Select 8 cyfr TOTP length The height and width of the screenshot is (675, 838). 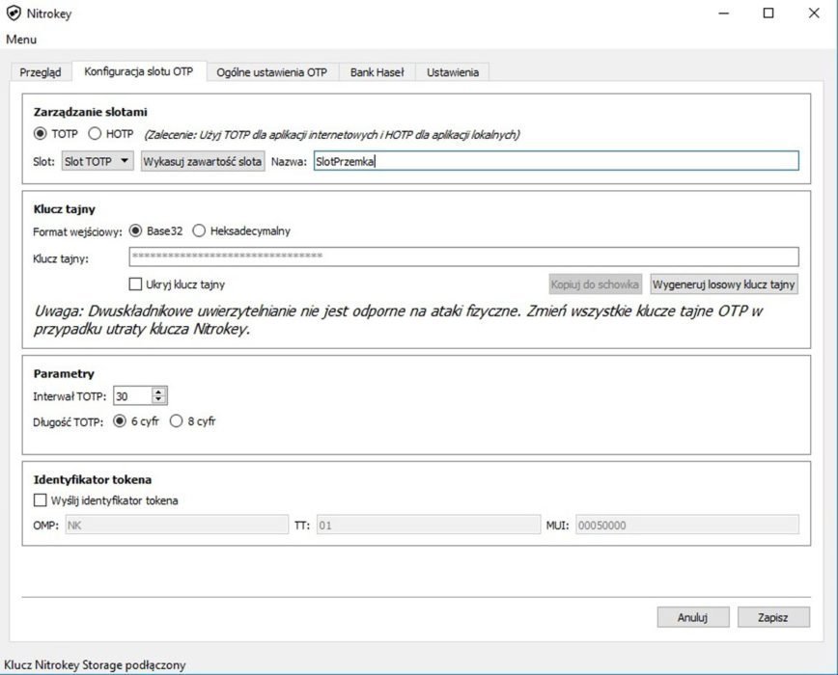(x=177, y=420)
